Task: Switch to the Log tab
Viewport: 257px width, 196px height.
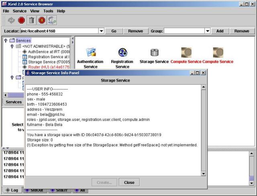Action: click(x=11, y=190)
